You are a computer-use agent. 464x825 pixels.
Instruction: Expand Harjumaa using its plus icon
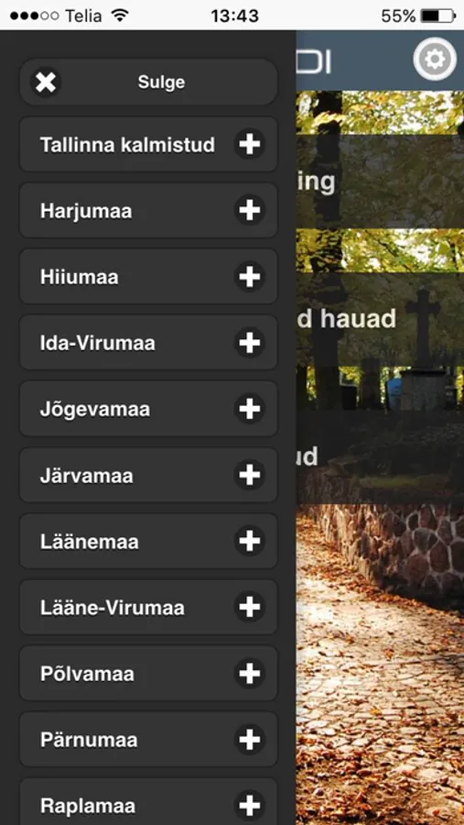(250, 211)
